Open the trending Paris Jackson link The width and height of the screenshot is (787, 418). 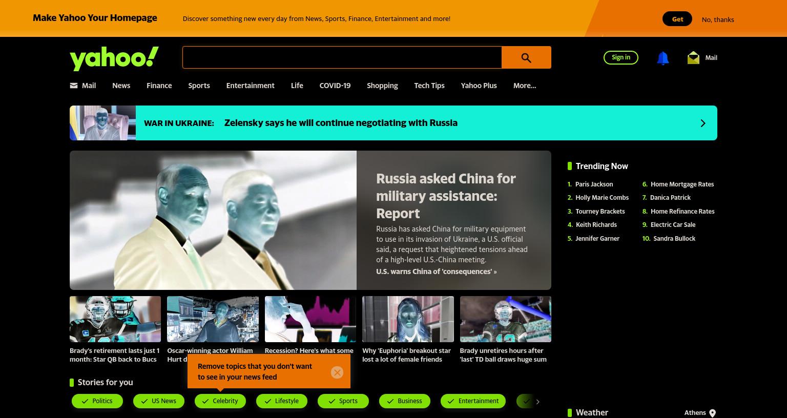[594, 184]
